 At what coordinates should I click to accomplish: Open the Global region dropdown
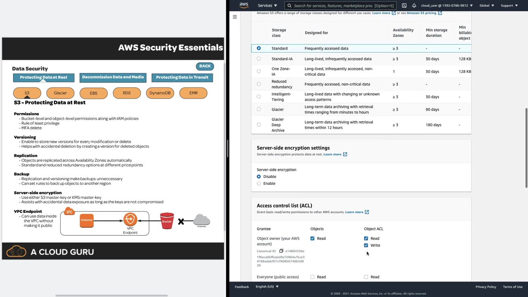tap(487, 6)
